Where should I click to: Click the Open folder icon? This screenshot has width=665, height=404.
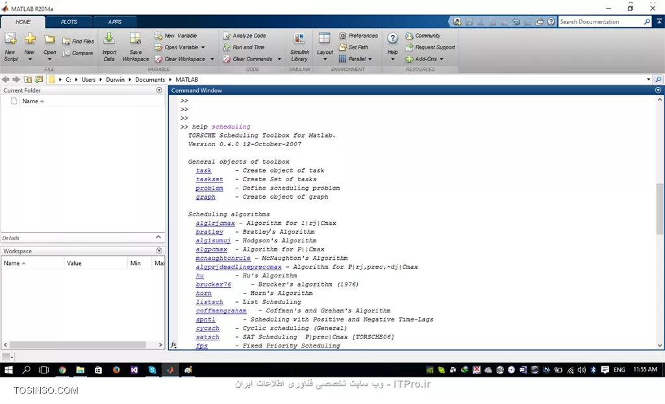pyautogui.click(x=49, y=39)
